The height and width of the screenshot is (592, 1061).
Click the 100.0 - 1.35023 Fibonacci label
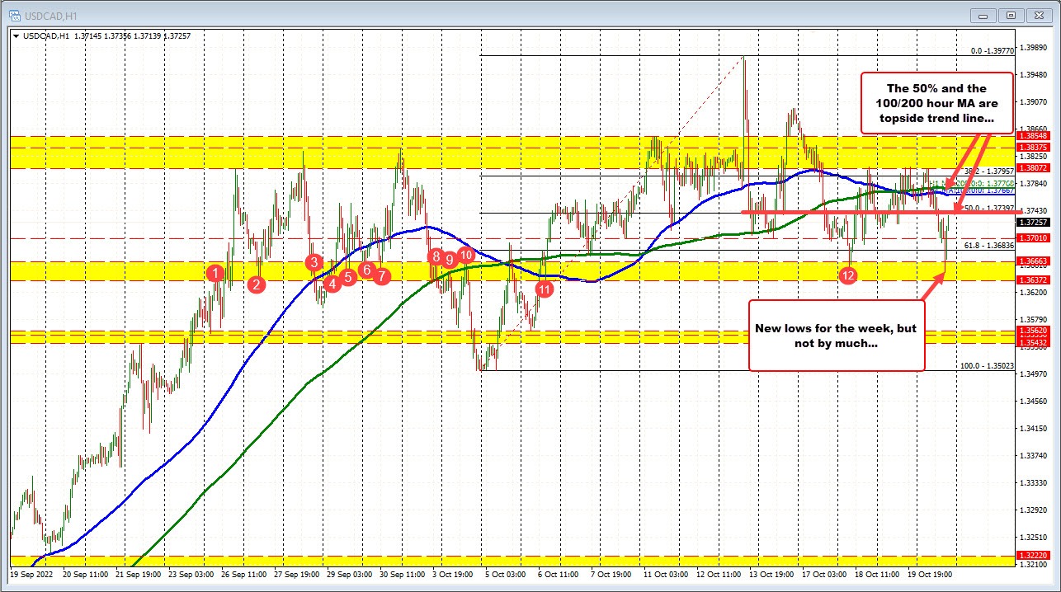pyautogui.click(x=988, y=365)
